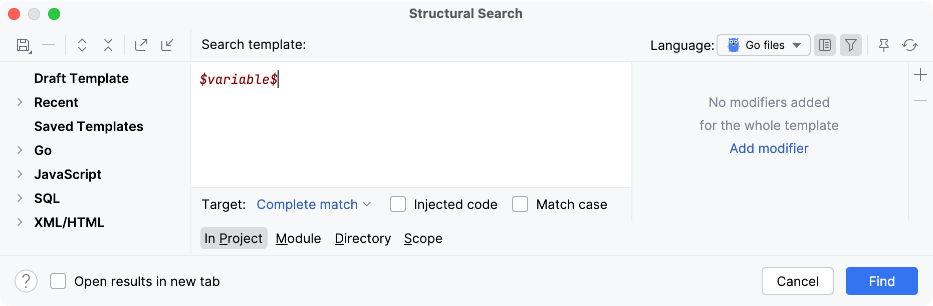Open Target dropdown showing Complete match
The width and height of the screenshot is (933, 306).
[x=313, y=204]
